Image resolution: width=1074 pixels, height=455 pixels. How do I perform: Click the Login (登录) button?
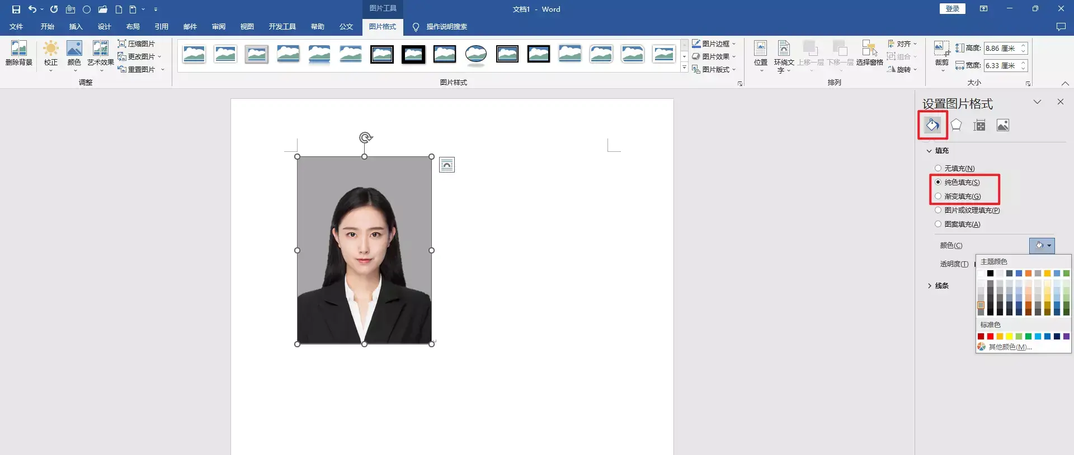point(952,9)
